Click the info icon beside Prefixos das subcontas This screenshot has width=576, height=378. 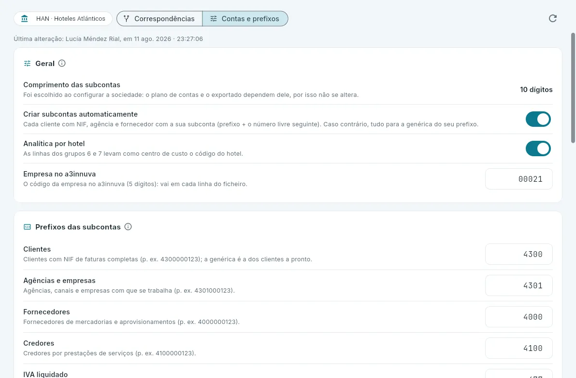[x=128, y=227]
